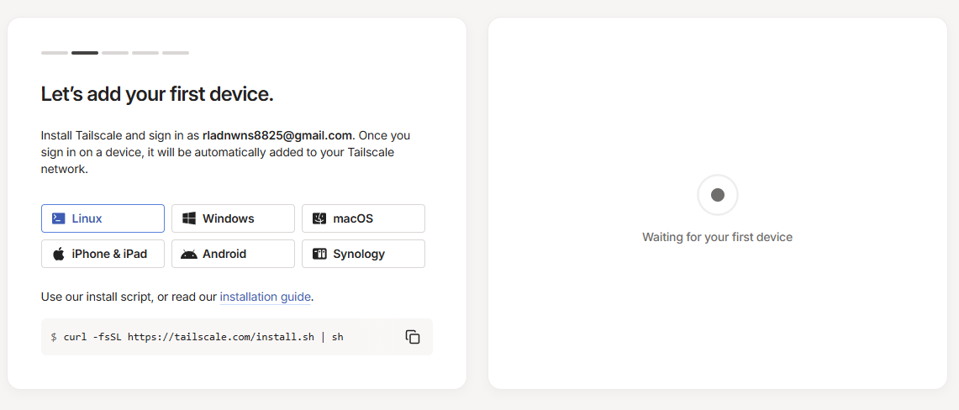Image resolution: width=959 pixels, height=410 pixels.
Task: Select the Synology platform option
Action: tap(363, 255)
